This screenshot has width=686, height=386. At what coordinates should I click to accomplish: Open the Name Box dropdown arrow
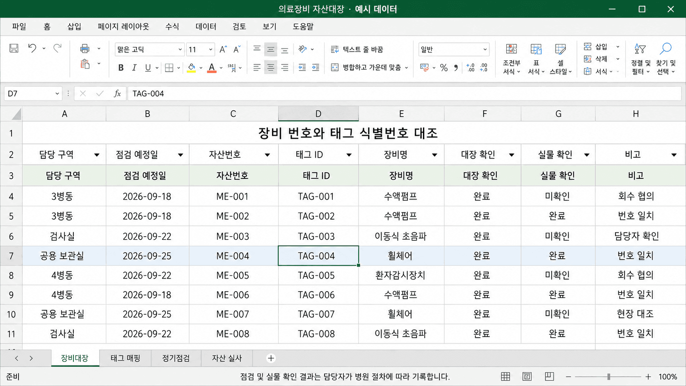[57, 94]
